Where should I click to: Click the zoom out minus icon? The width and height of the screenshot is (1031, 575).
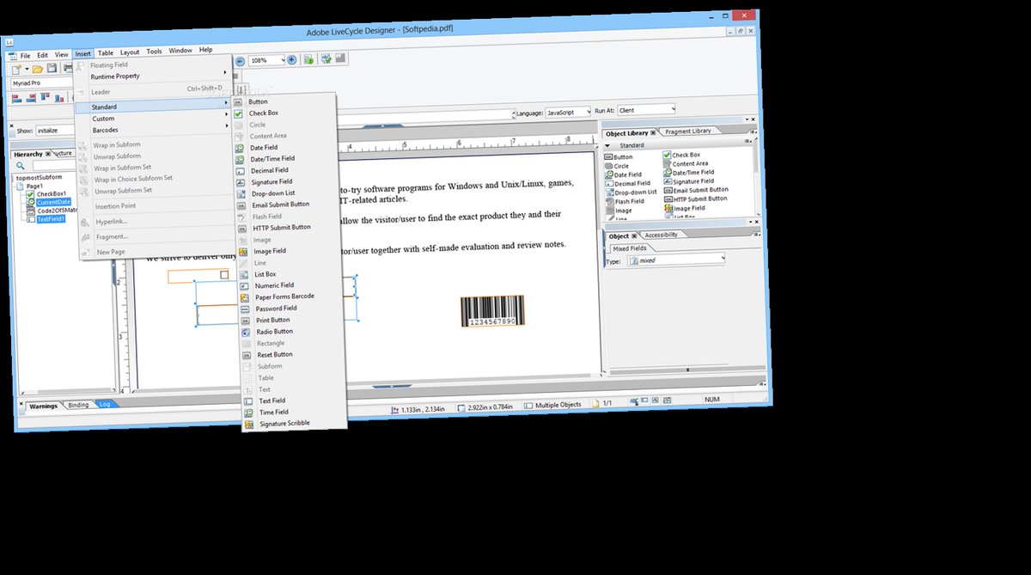click(240, 61)
